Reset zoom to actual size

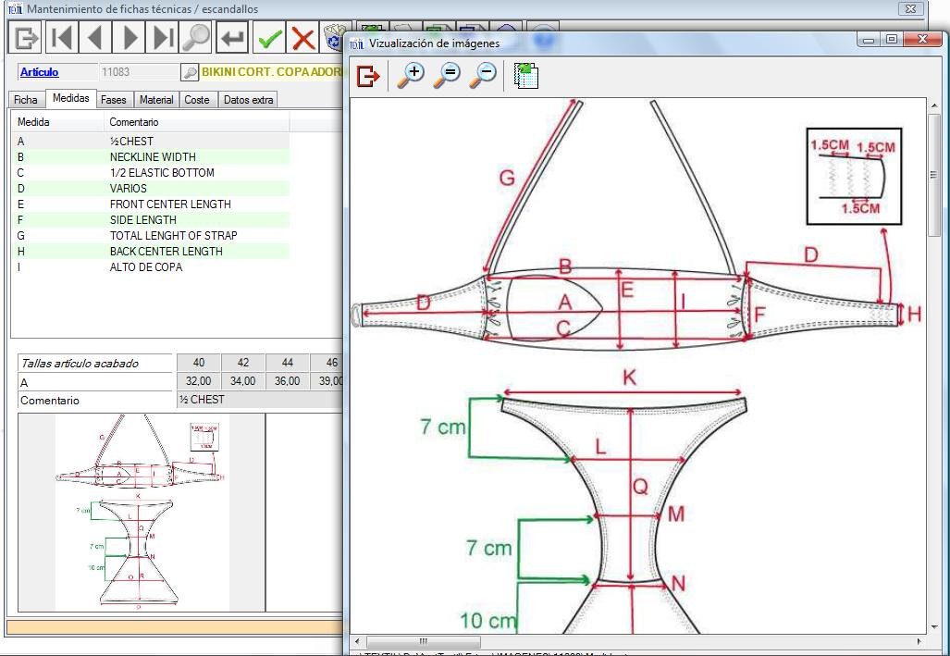(x=446, y=76)
